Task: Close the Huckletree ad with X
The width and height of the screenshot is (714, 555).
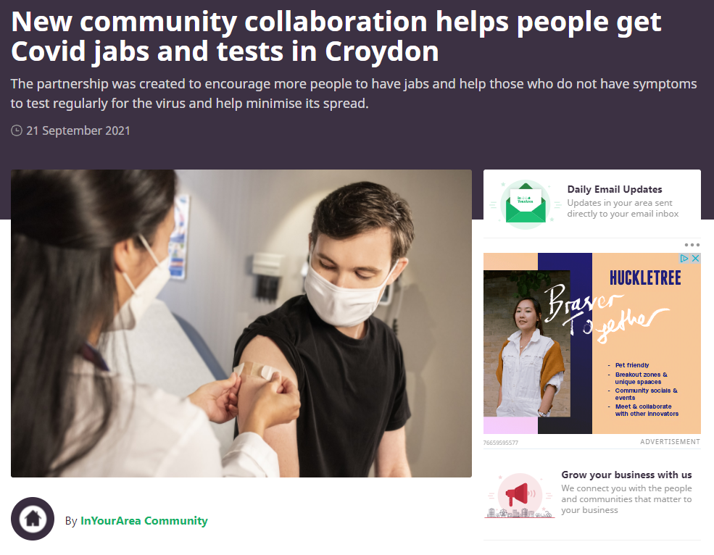Action: [695, 258]
